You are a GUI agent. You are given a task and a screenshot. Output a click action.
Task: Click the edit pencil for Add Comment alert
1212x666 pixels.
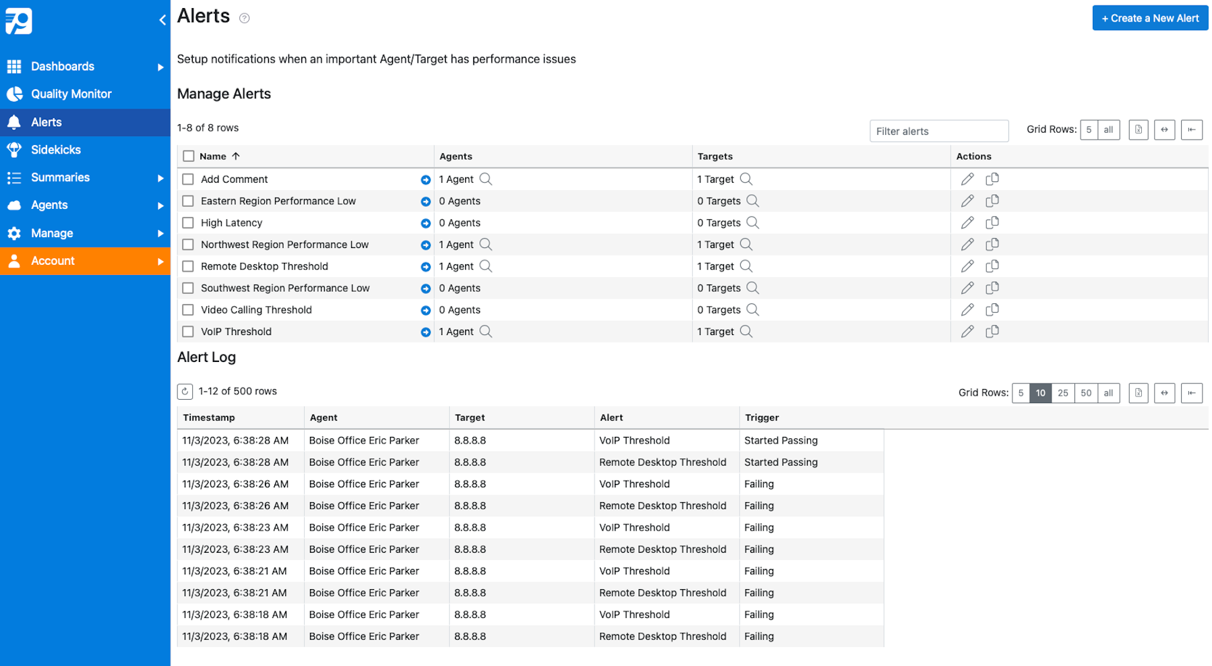click(967, 179)
